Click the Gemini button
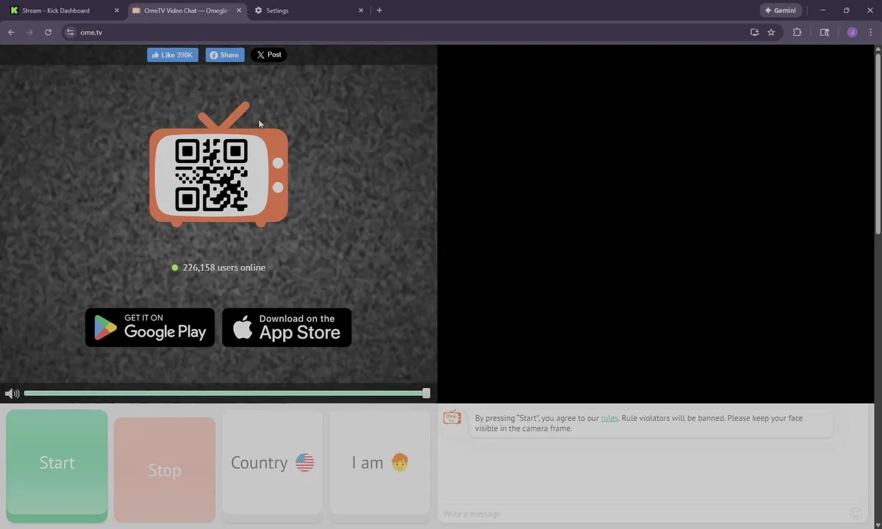The width and height of the screenshot is (882, 529). tap(781, 10)
